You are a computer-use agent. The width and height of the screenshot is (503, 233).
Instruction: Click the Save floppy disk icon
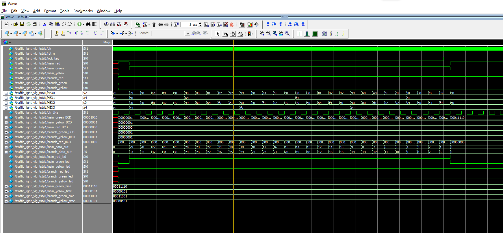22,24
